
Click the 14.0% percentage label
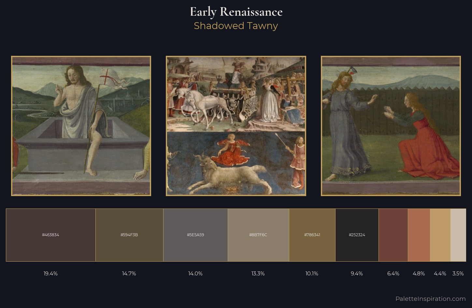point(195,273)
